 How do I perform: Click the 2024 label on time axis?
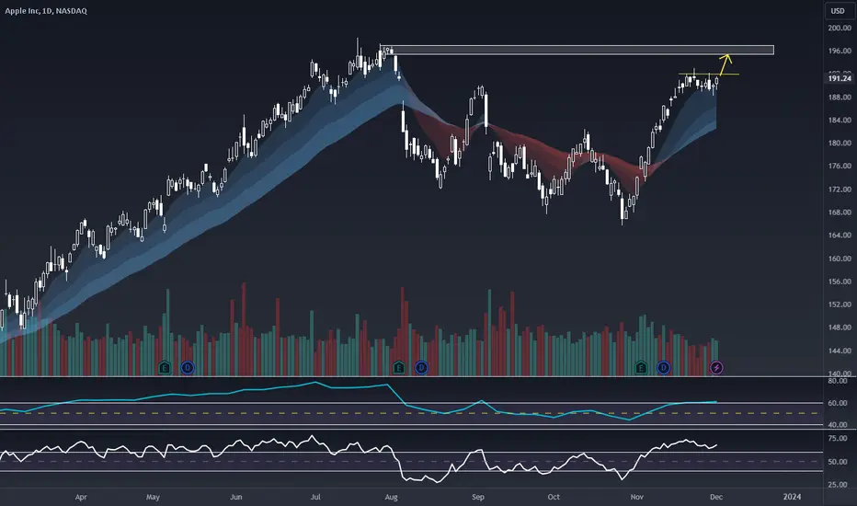coord(792,497)
